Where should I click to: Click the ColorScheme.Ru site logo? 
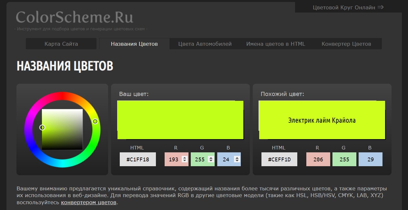point(75,17)
